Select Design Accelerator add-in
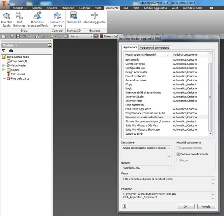The height and width of the screenshot is (216, 224). (166, 72)
